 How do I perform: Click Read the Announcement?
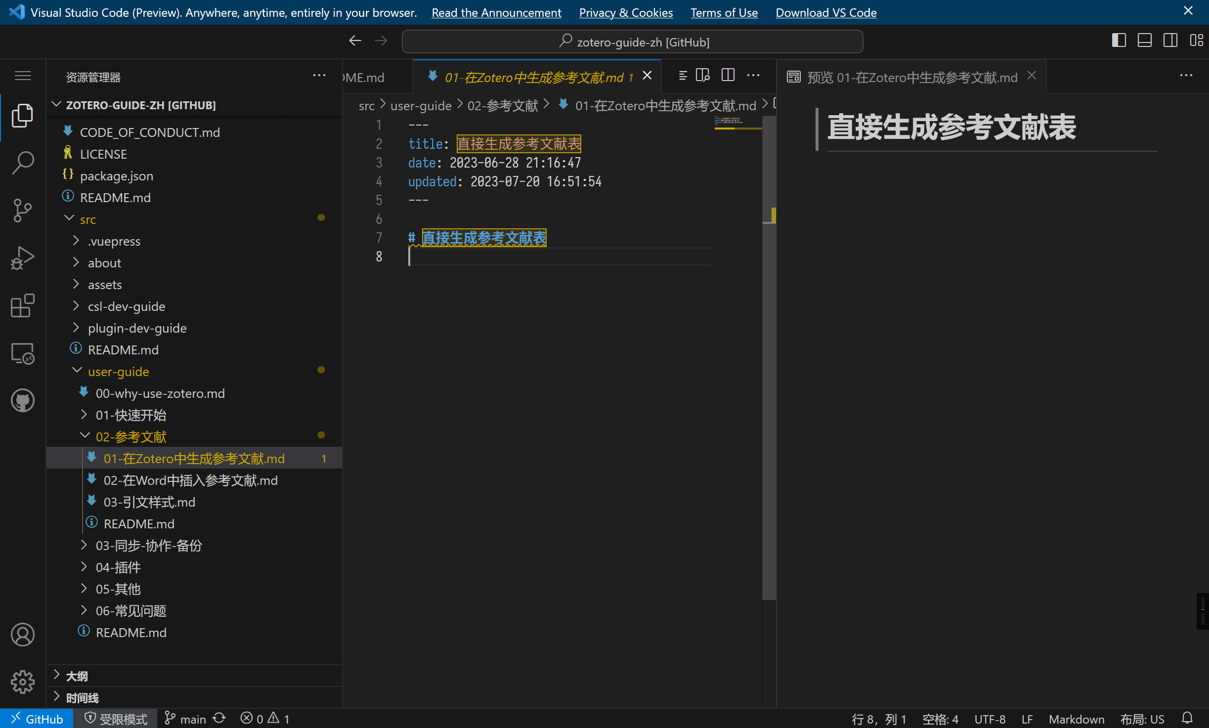(496, 12)
